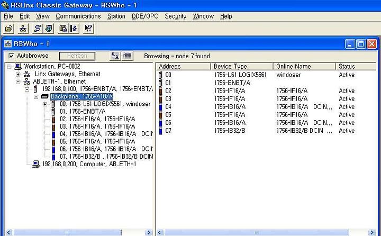Click the Backplane chassis icon
Viewport: 381px width, 236px height.
click(x=44, y=96)
